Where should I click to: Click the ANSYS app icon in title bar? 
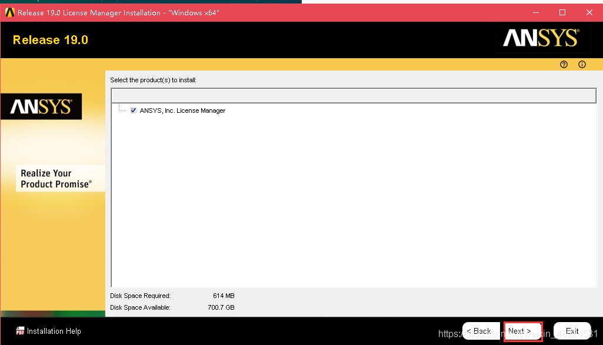coord(9,12)
